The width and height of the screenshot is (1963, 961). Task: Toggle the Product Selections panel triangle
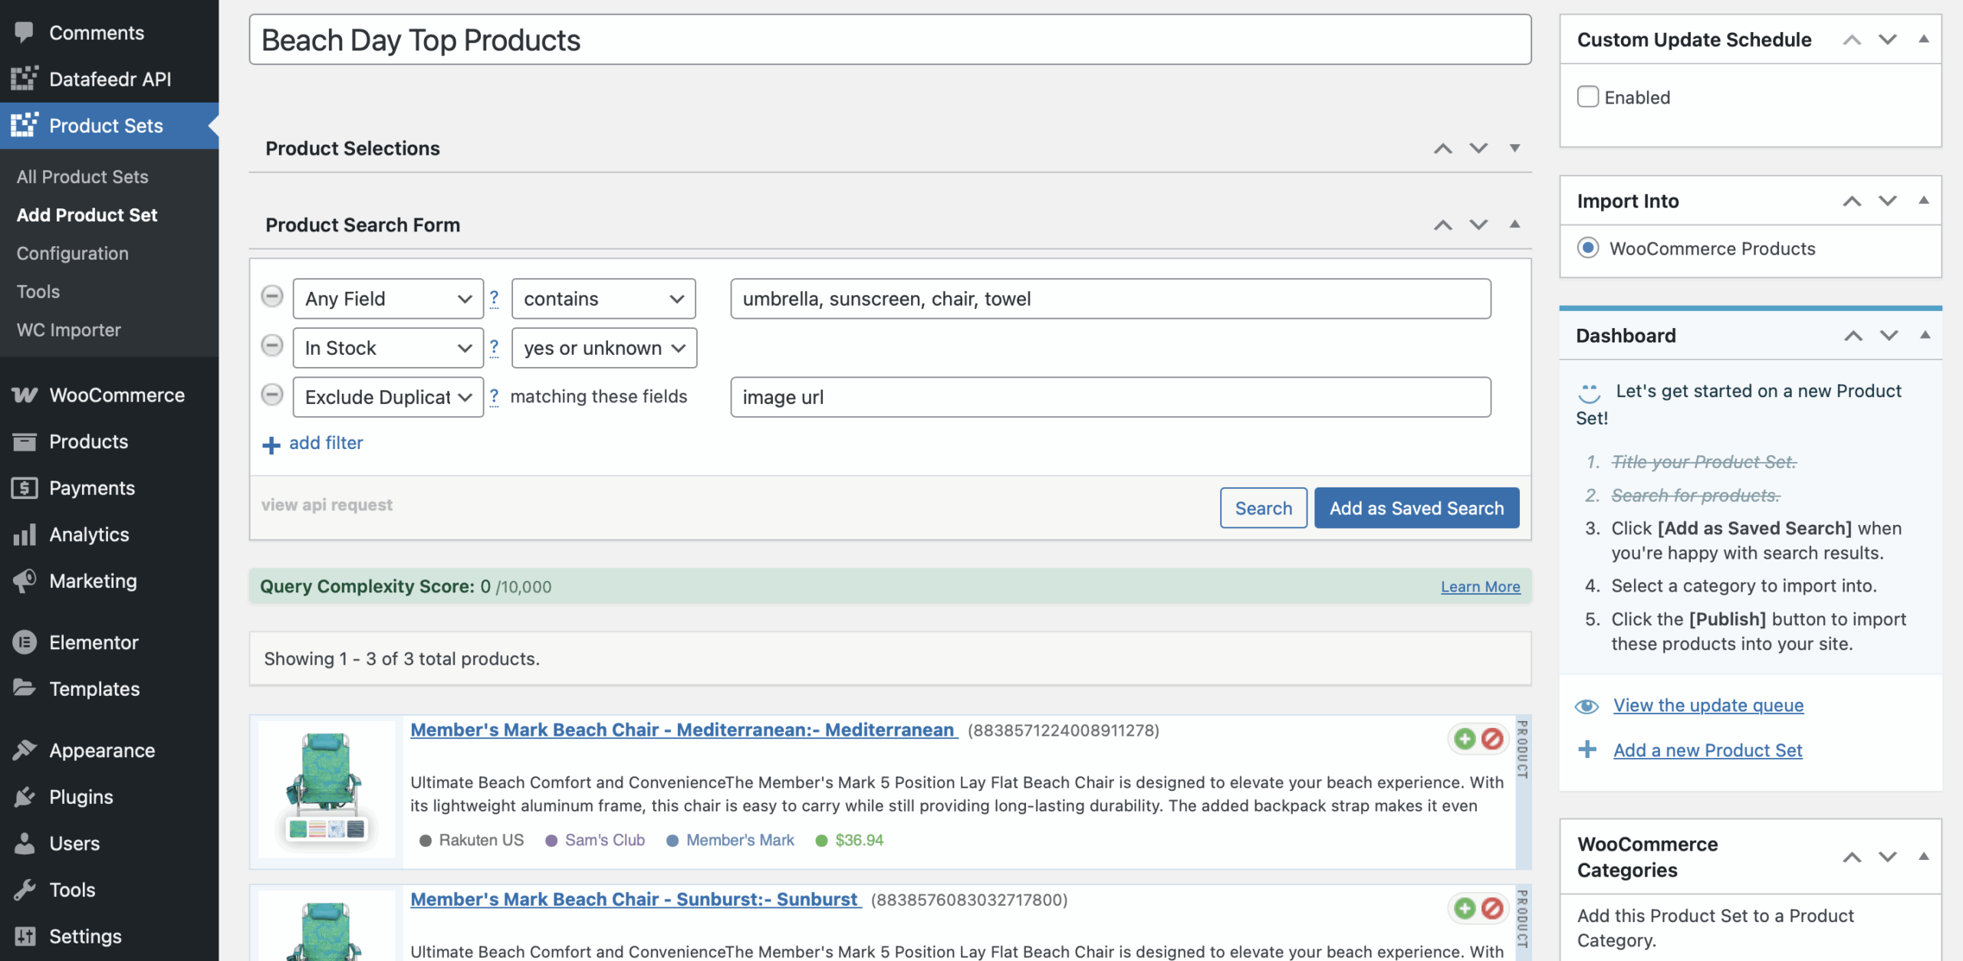1514,148
